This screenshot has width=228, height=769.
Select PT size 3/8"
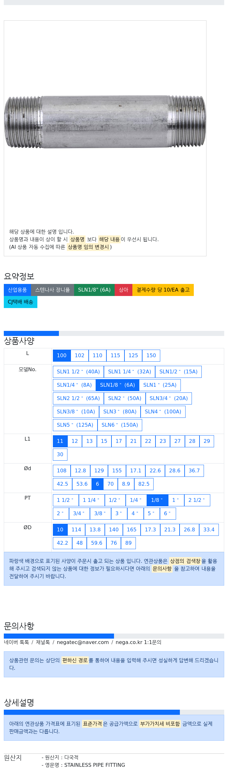tap(100, 513)
